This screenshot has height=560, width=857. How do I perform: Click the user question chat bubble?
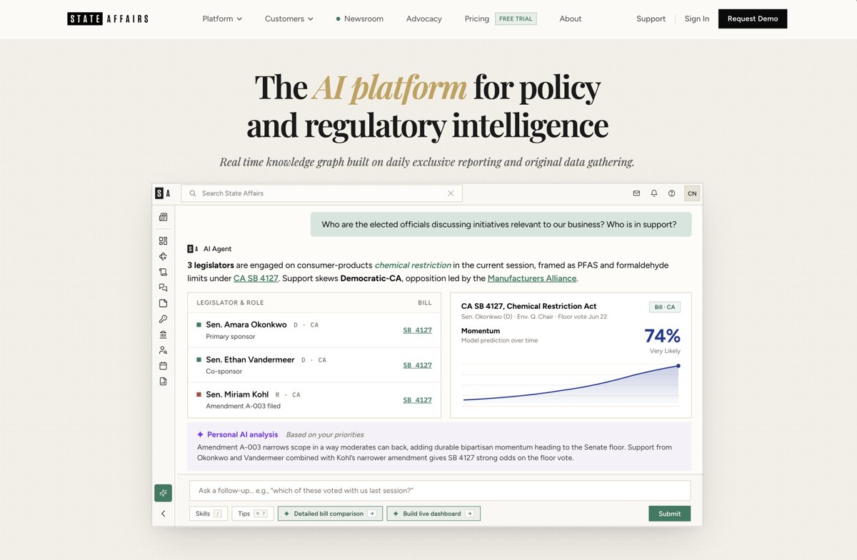pyautogui.click(x=501, y=225)
